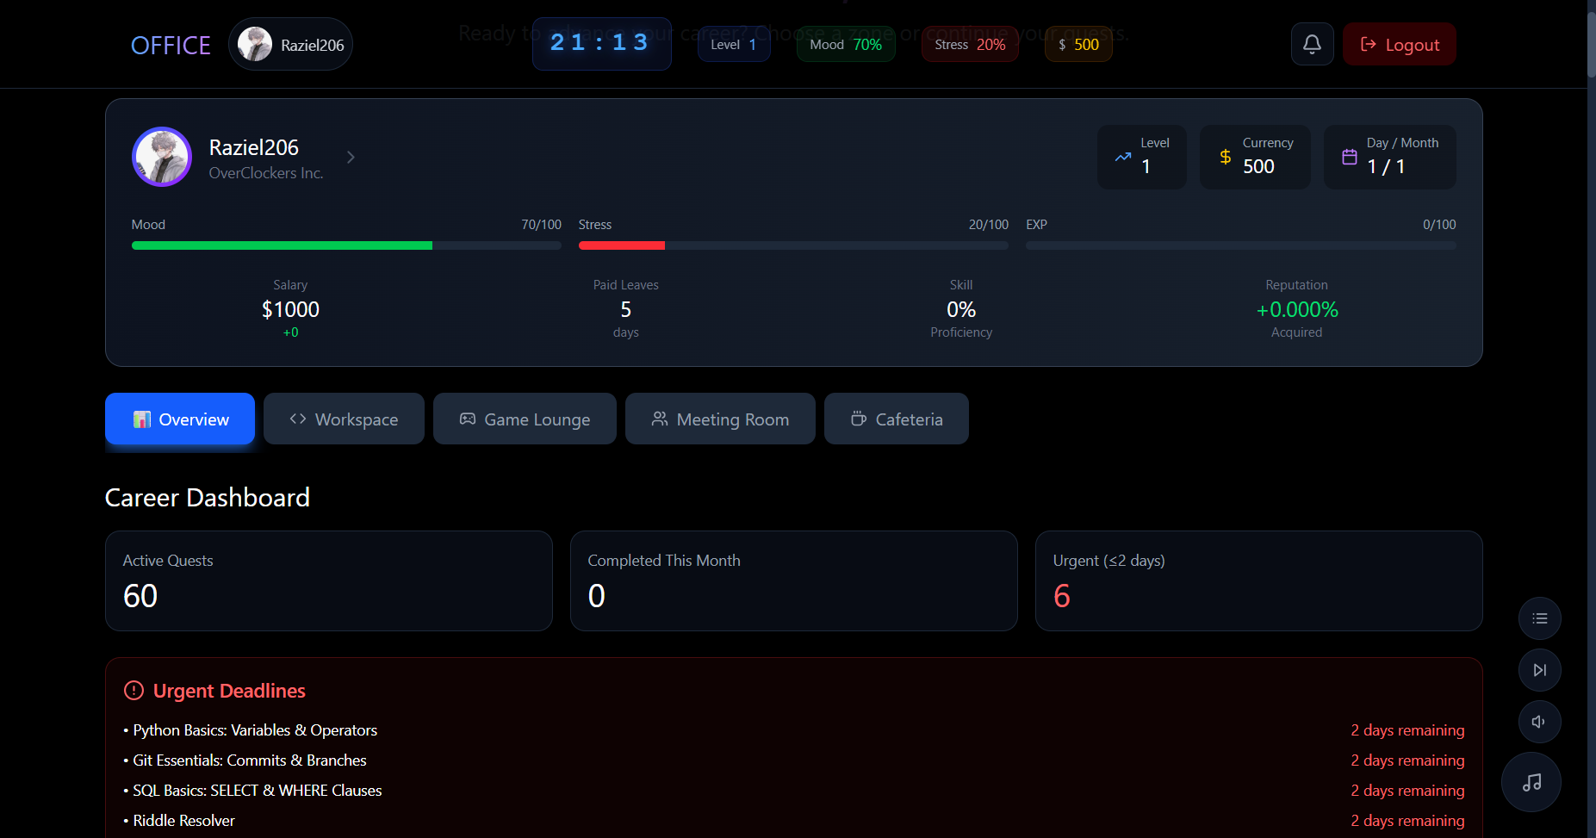
Task: Click the Currency 500 stat card
Action: (x=1255, y=157)
